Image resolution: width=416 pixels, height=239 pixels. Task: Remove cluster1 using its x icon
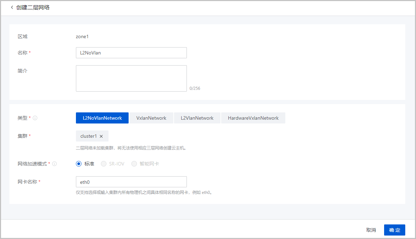pos(101,136)
